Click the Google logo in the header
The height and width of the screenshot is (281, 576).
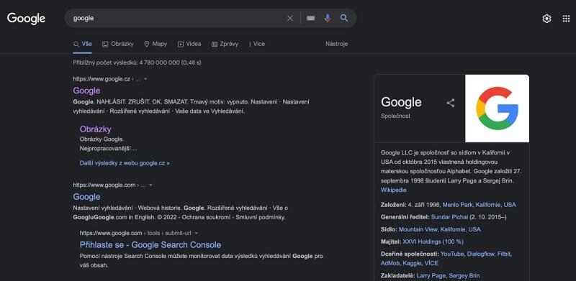26,19
